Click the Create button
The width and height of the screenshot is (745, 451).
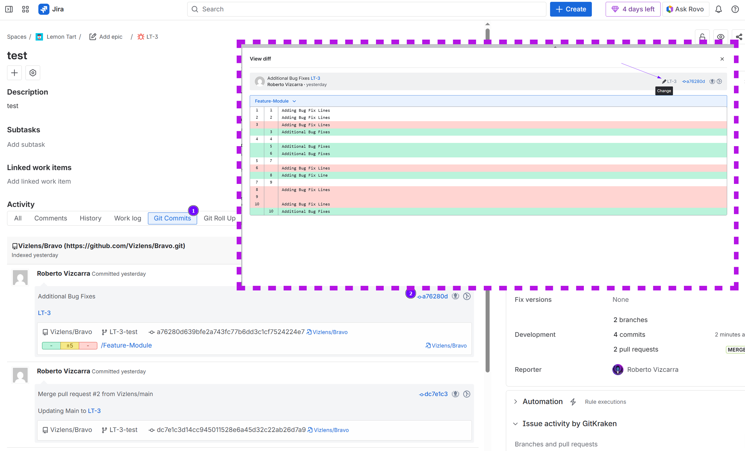tap(571, 9)
